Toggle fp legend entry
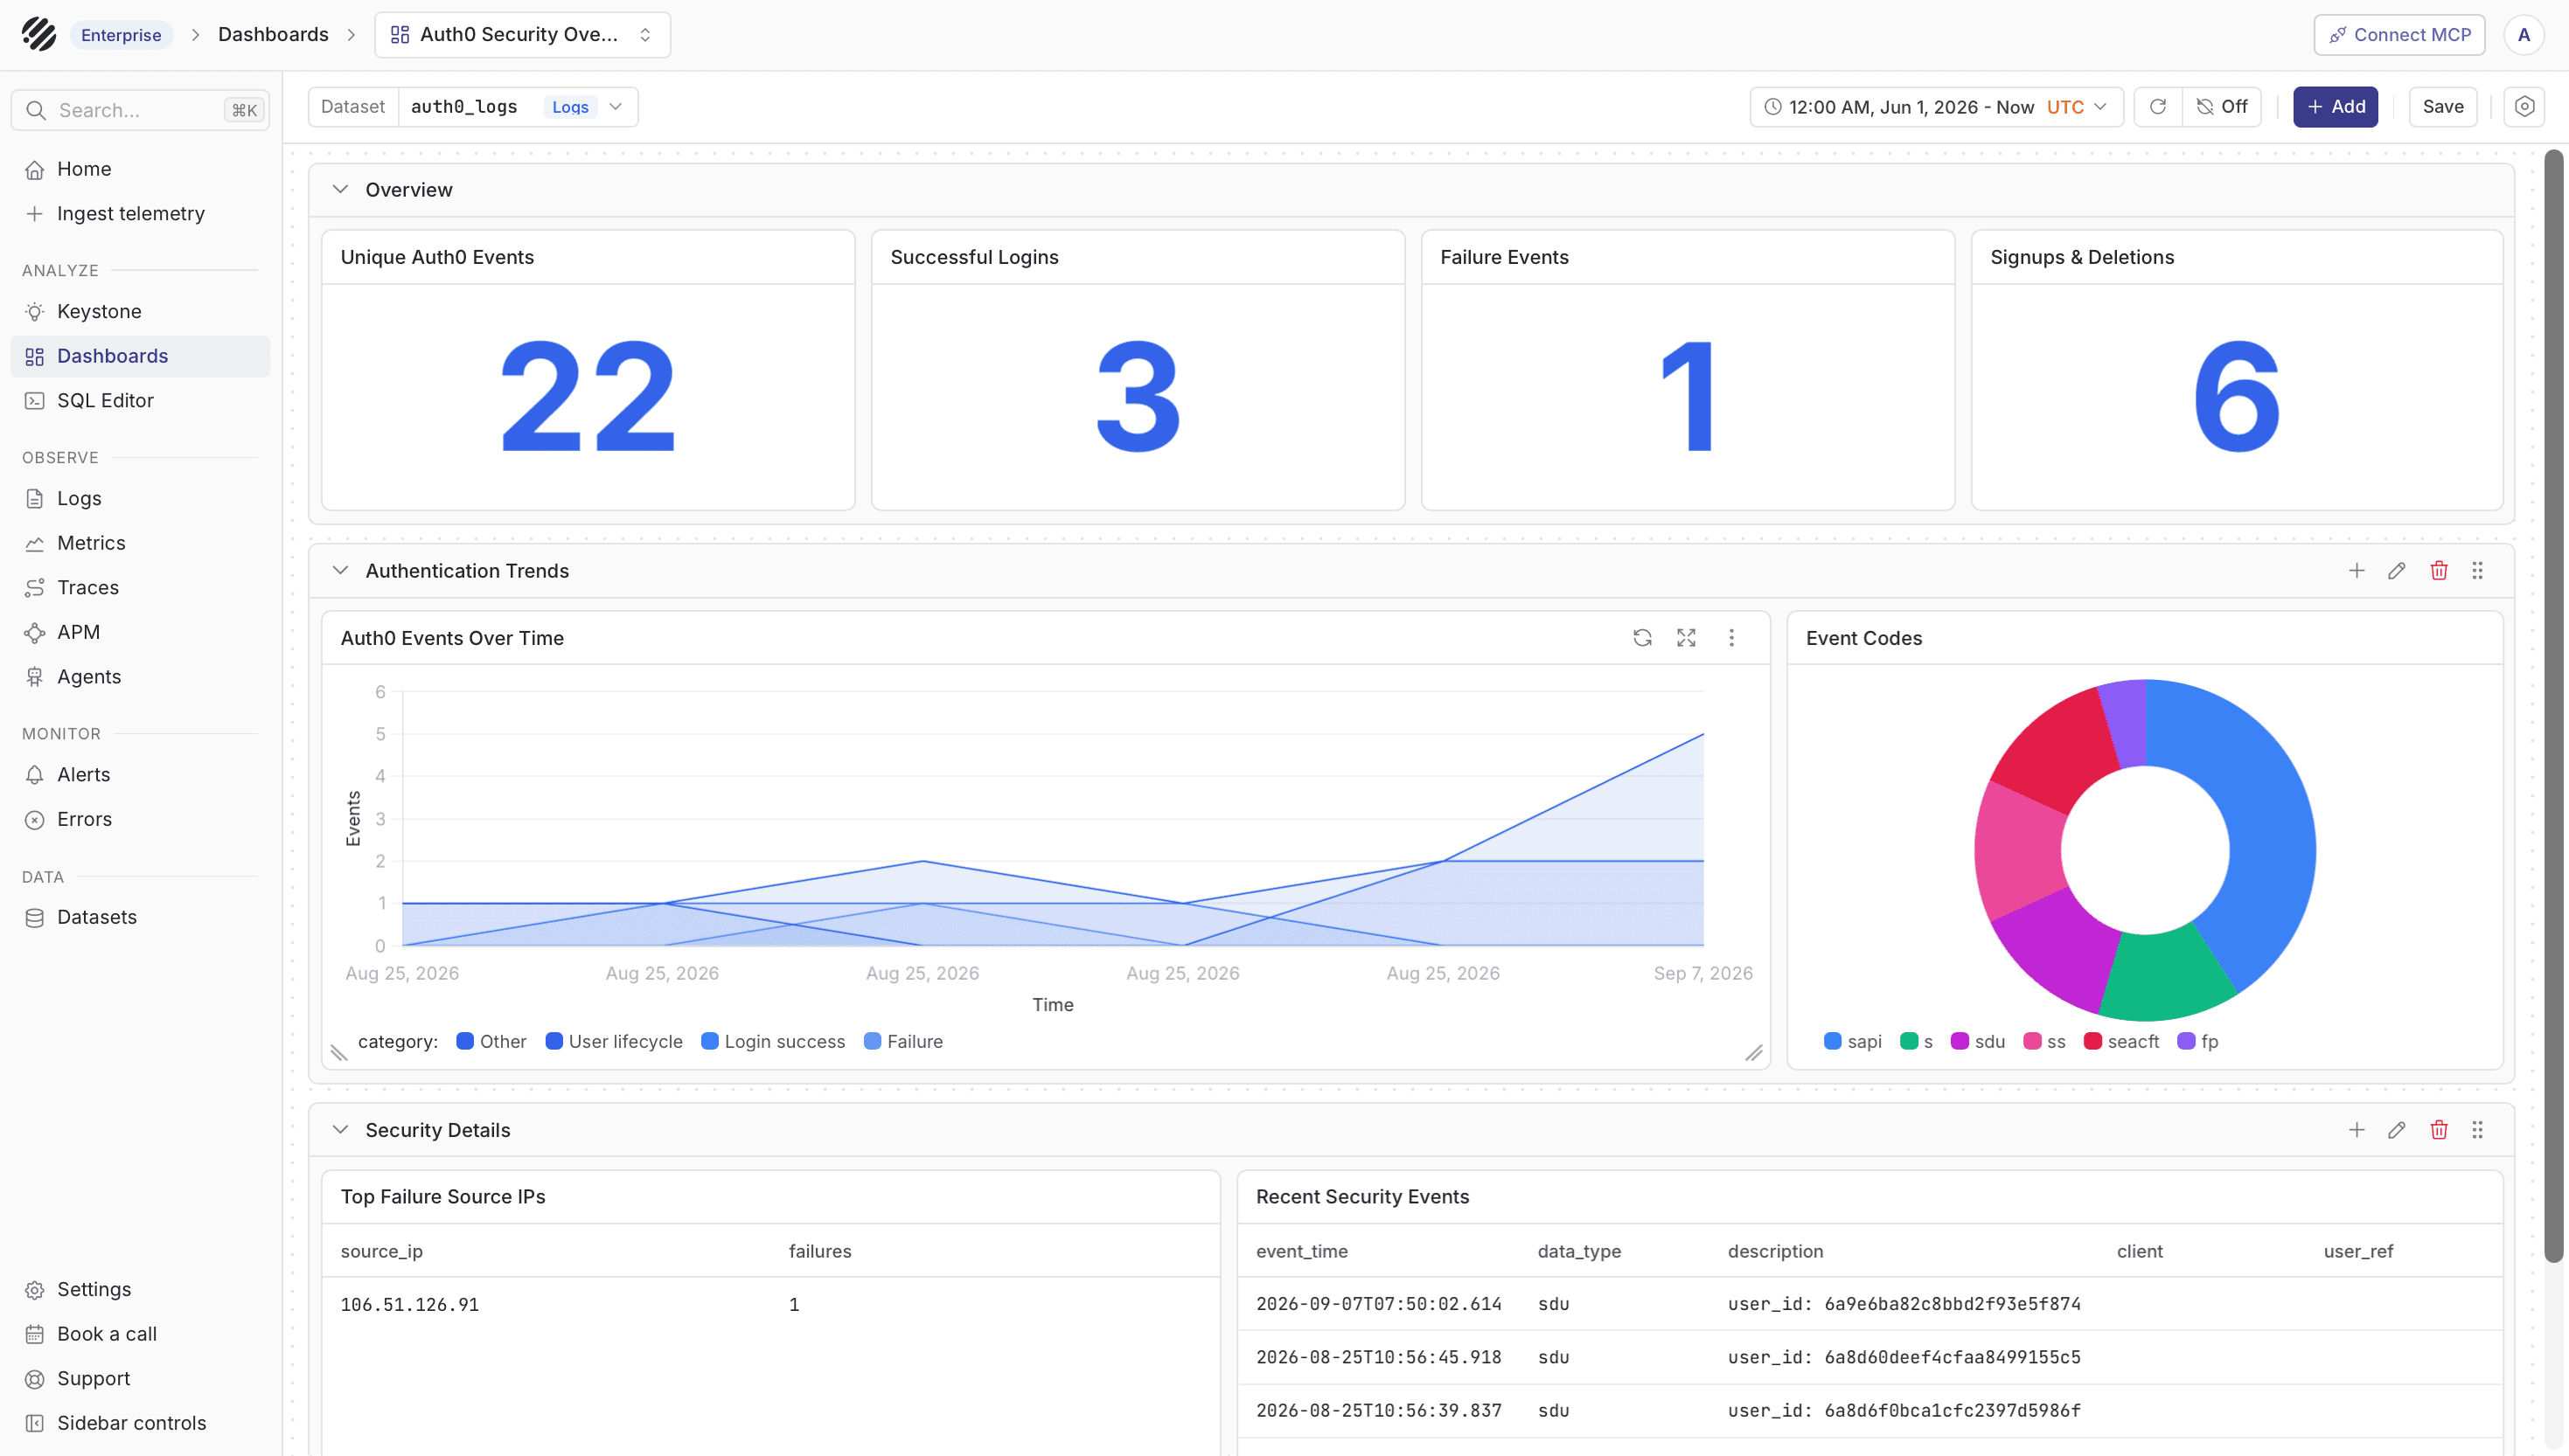 pyautogui.click(x=2198, y=1041)
